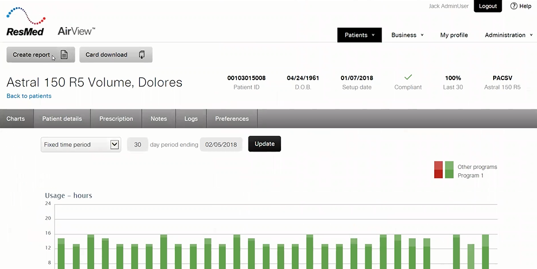Click the ResMed logo
The width and height of the screenshot is (537, 269).
tap(25, 21)
